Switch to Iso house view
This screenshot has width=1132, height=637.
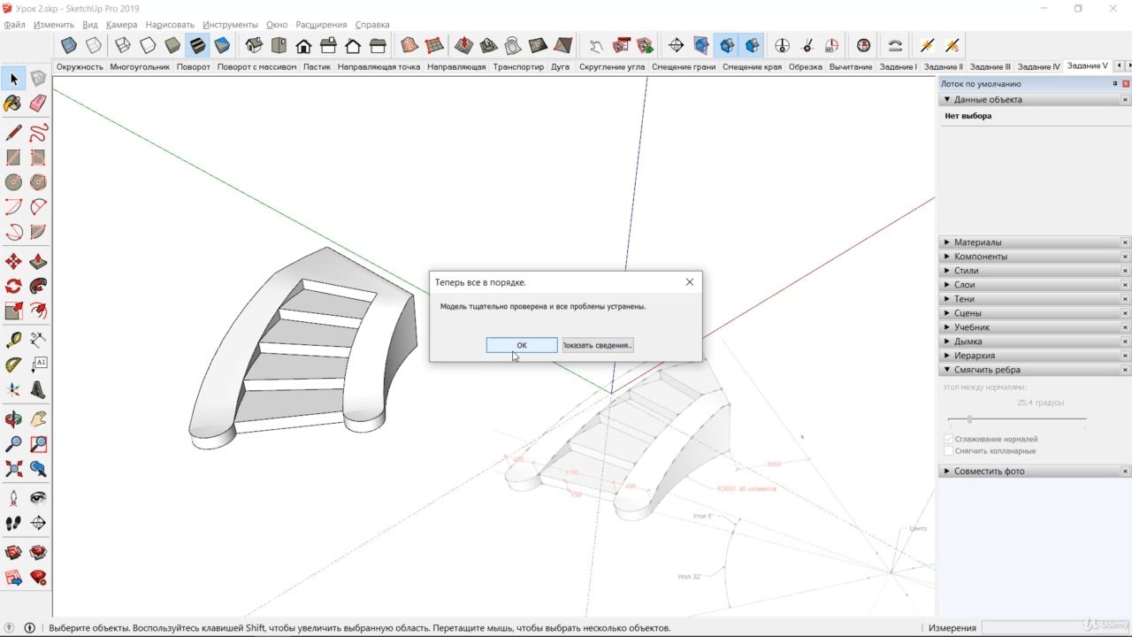[254, 45]
